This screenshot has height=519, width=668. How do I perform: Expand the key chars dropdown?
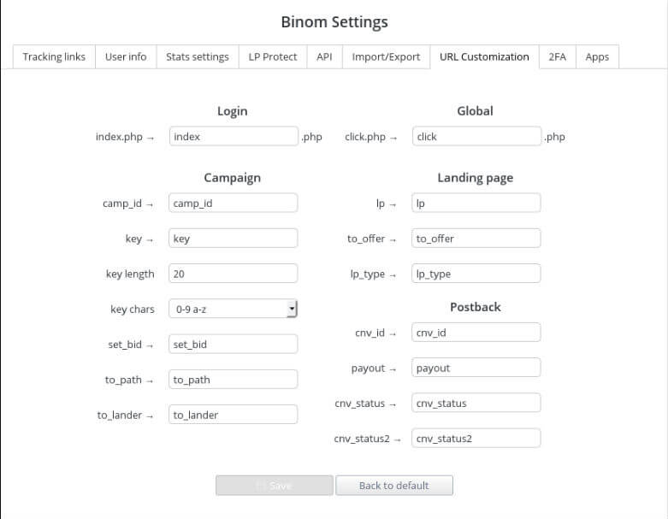pyautogui.click(x=233, y=309)
